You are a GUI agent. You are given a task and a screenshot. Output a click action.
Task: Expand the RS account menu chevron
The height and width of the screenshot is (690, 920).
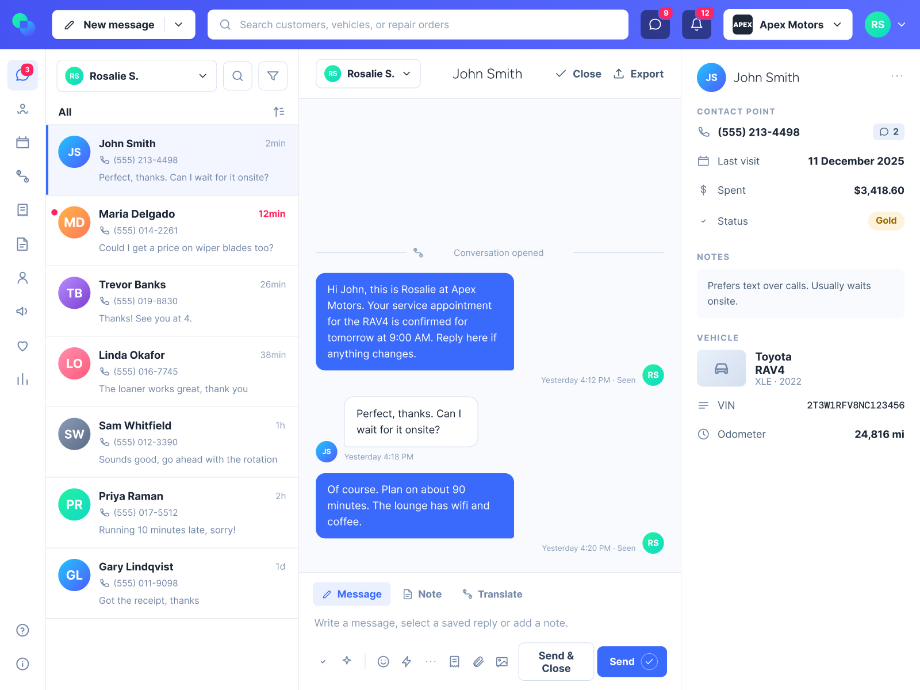click(x=902, y=25)
